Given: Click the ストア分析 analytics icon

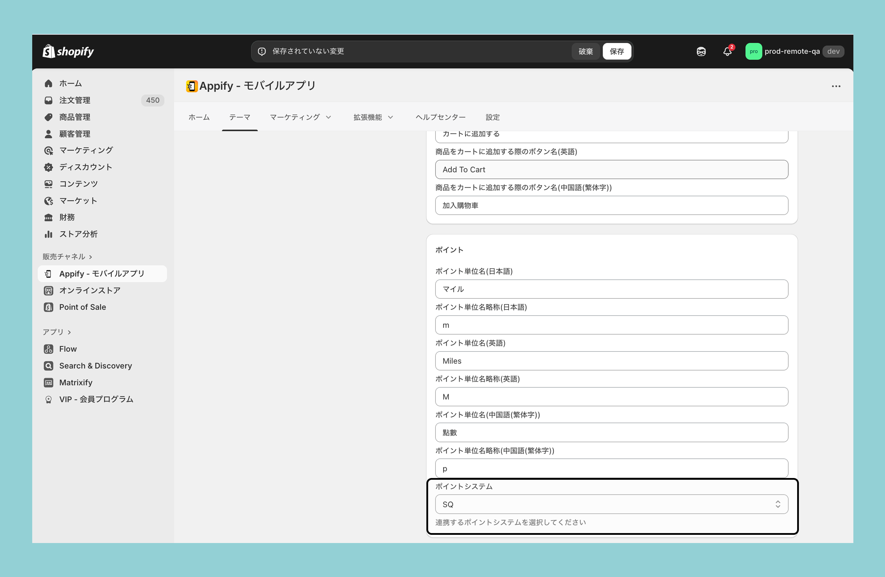Looking at the screenshot, I should pos(48,234).
